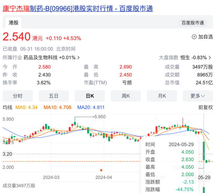Click the 2024-04 date axis label

click(104, 177)
